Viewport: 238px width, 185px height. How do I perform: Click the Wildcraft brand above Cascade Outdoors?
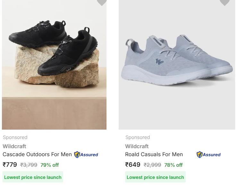14,146
